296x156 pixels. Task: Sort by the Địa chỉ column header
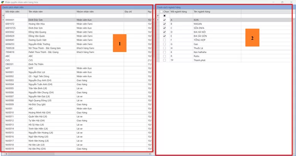tap(135, 12)
